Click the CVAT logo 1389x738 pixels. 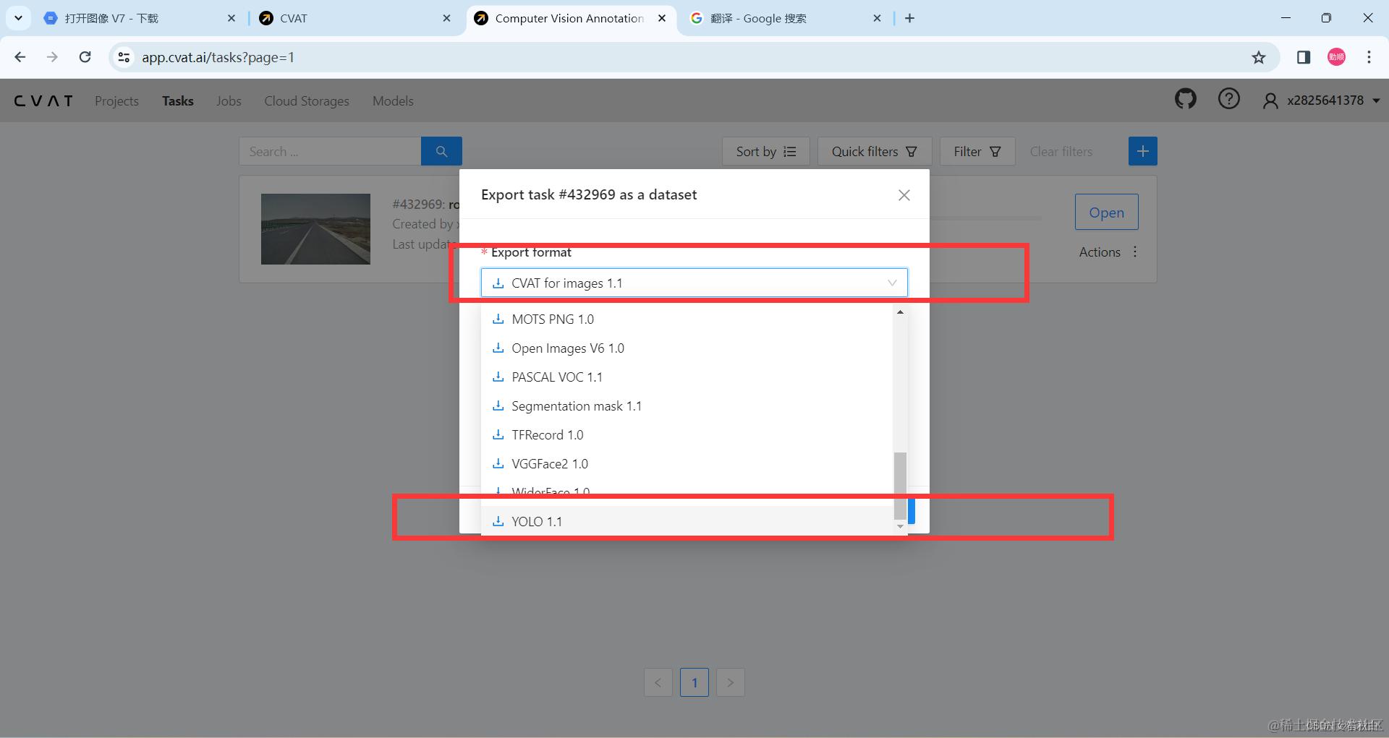pyautogui.click(x=43, y=100)
